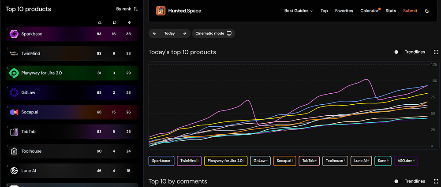Image resolution: width=441 pixels, height=187 pixels.
Task: Open the Best Guides dropdown menu
Action: (x=299, y=11)
